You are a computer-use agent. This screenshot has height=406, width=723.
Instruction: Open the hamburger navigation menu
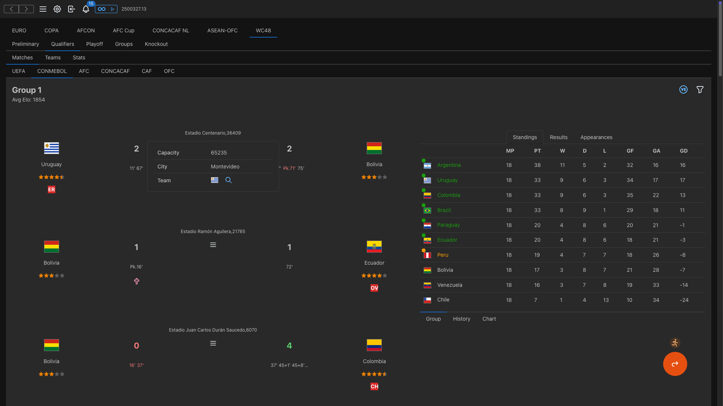pyautogui.click(x=43, y=9)
